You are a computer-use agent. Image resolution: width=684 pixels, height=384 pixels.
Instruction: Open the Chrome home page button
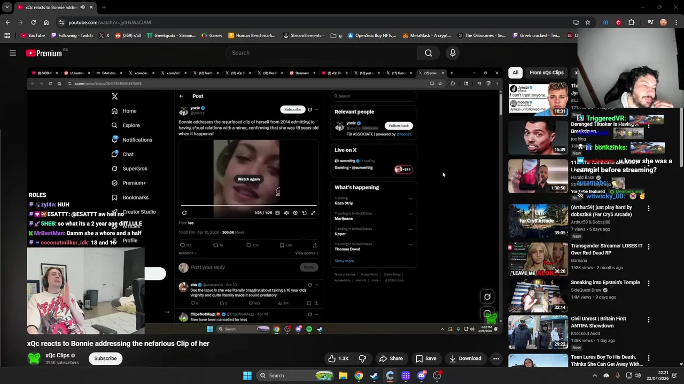click(x=46, y=22)
